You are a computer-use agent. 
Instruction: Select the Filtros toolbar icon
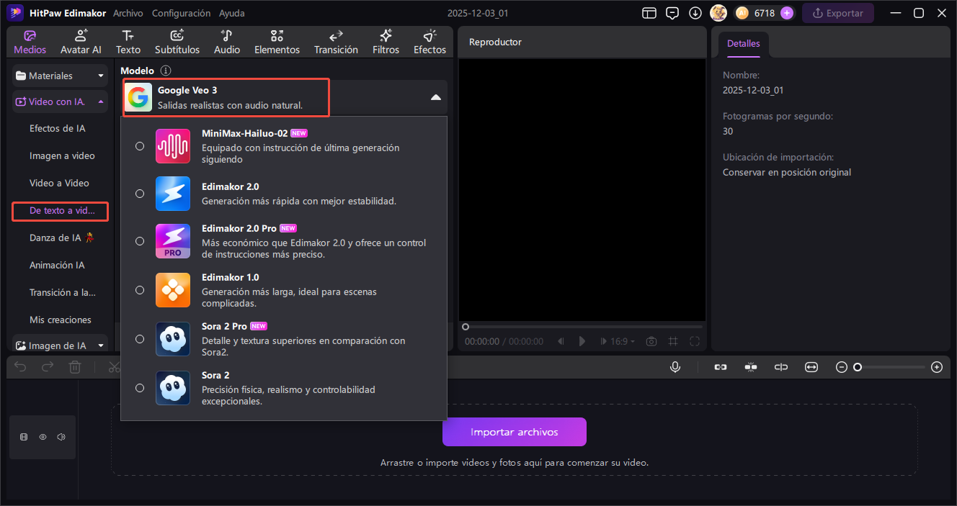[x=386, y=41]
